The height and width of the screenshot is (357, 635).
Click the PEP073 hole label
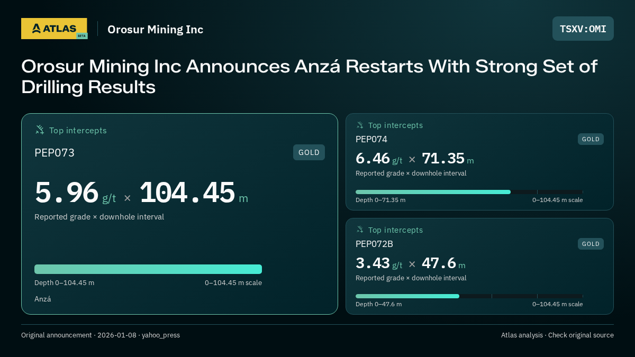55,153
